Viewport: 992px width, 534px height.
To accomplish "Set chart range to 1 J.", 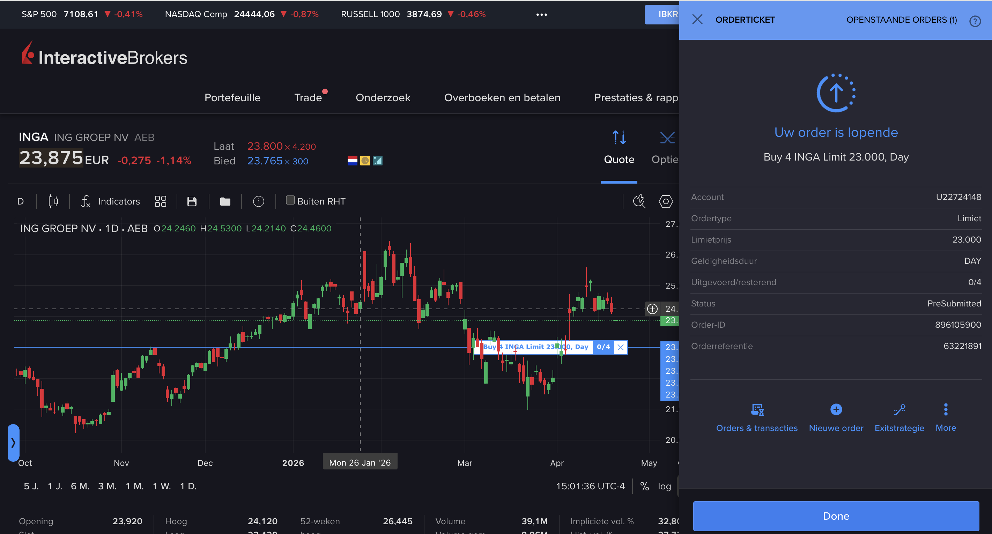I will click(55, 486).
